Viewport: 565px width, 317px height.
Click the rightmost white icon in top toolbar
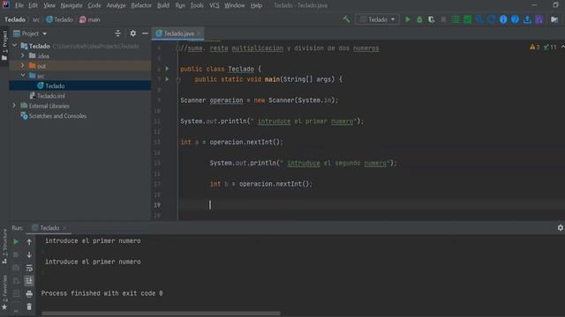click(554, 19)
